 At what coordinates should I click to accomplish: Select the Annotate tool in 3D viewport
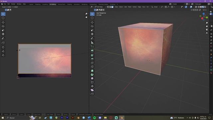[x=92, y=39]
